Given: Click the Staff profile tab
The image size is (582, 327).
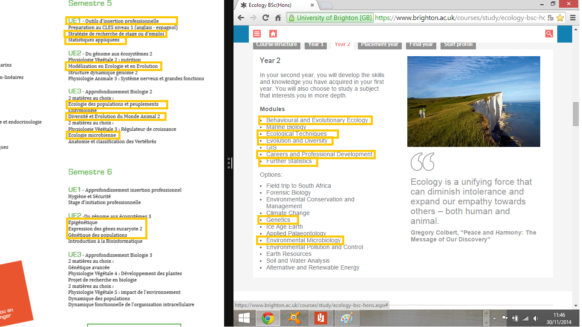Looking at the screenshot, I should pyautogui.click(x=458, y=44).
